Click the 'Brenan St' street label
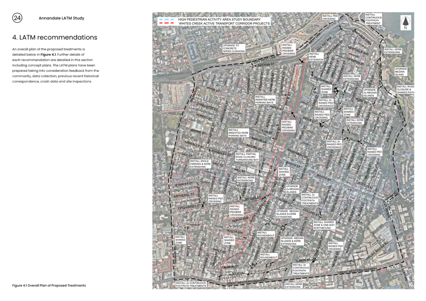426x301 pixels. click(266, 66)
